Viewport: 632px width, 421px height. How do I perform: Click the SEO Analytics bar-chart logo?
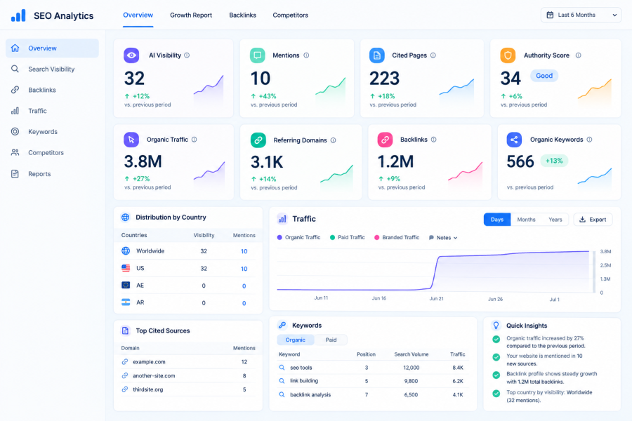point(18,15)
